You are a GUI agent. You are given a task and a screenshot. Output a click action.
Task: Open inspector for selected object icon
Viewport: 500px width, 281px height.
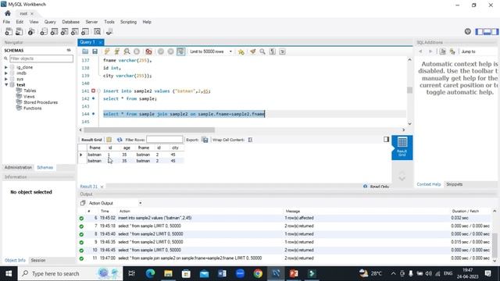31,31
